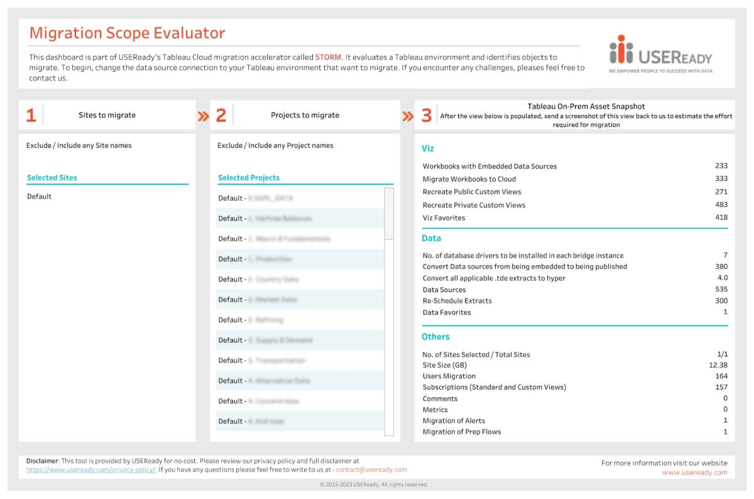Viewport: 754px width, 499px height.
Task: Click the Sites to migrate step title
Action: point(107,115)
